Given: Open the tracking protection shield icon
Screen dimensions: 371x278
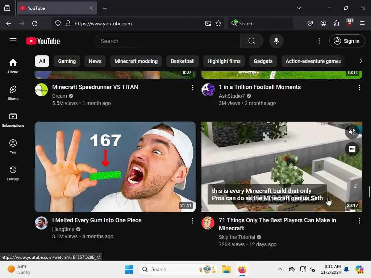Looking at the screenshot, I should pos(58,24).
